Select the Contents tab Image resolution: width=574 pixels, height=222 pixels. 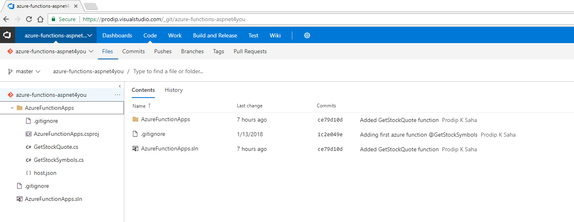143,90
